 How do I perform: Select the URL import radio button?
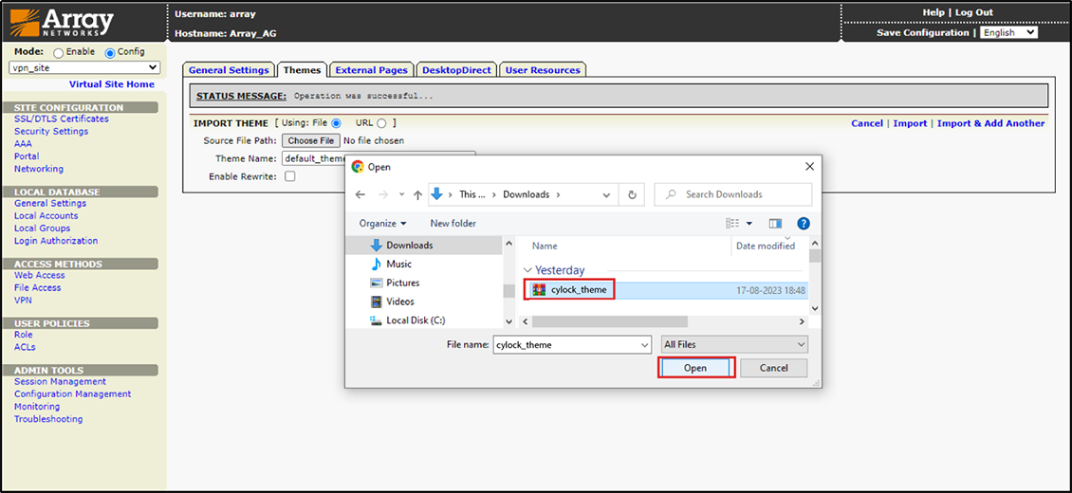click(381, 123)
